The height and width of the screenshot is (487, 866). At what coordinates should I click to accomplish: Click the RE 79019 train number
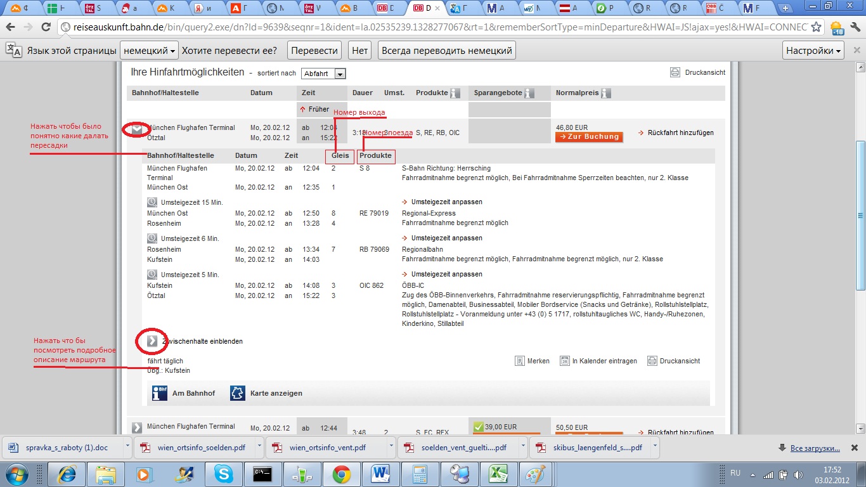pyautogui.click(x=374, y=213)
